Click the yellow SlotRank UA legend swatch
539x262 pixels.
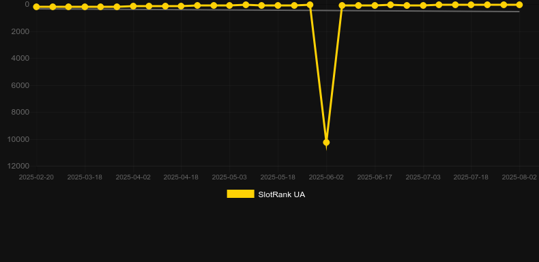tap(241, 194)
